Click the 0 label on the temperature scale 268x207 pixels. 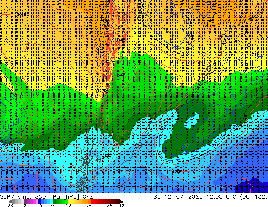52,205
